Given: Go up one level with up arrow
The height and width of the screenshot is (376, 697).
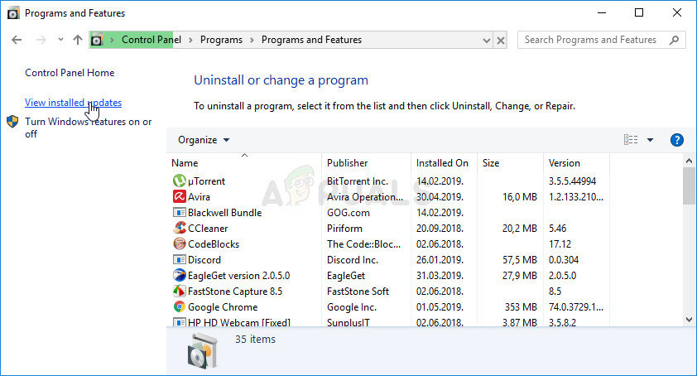Looking at the screenshot, I should [78, 40].
